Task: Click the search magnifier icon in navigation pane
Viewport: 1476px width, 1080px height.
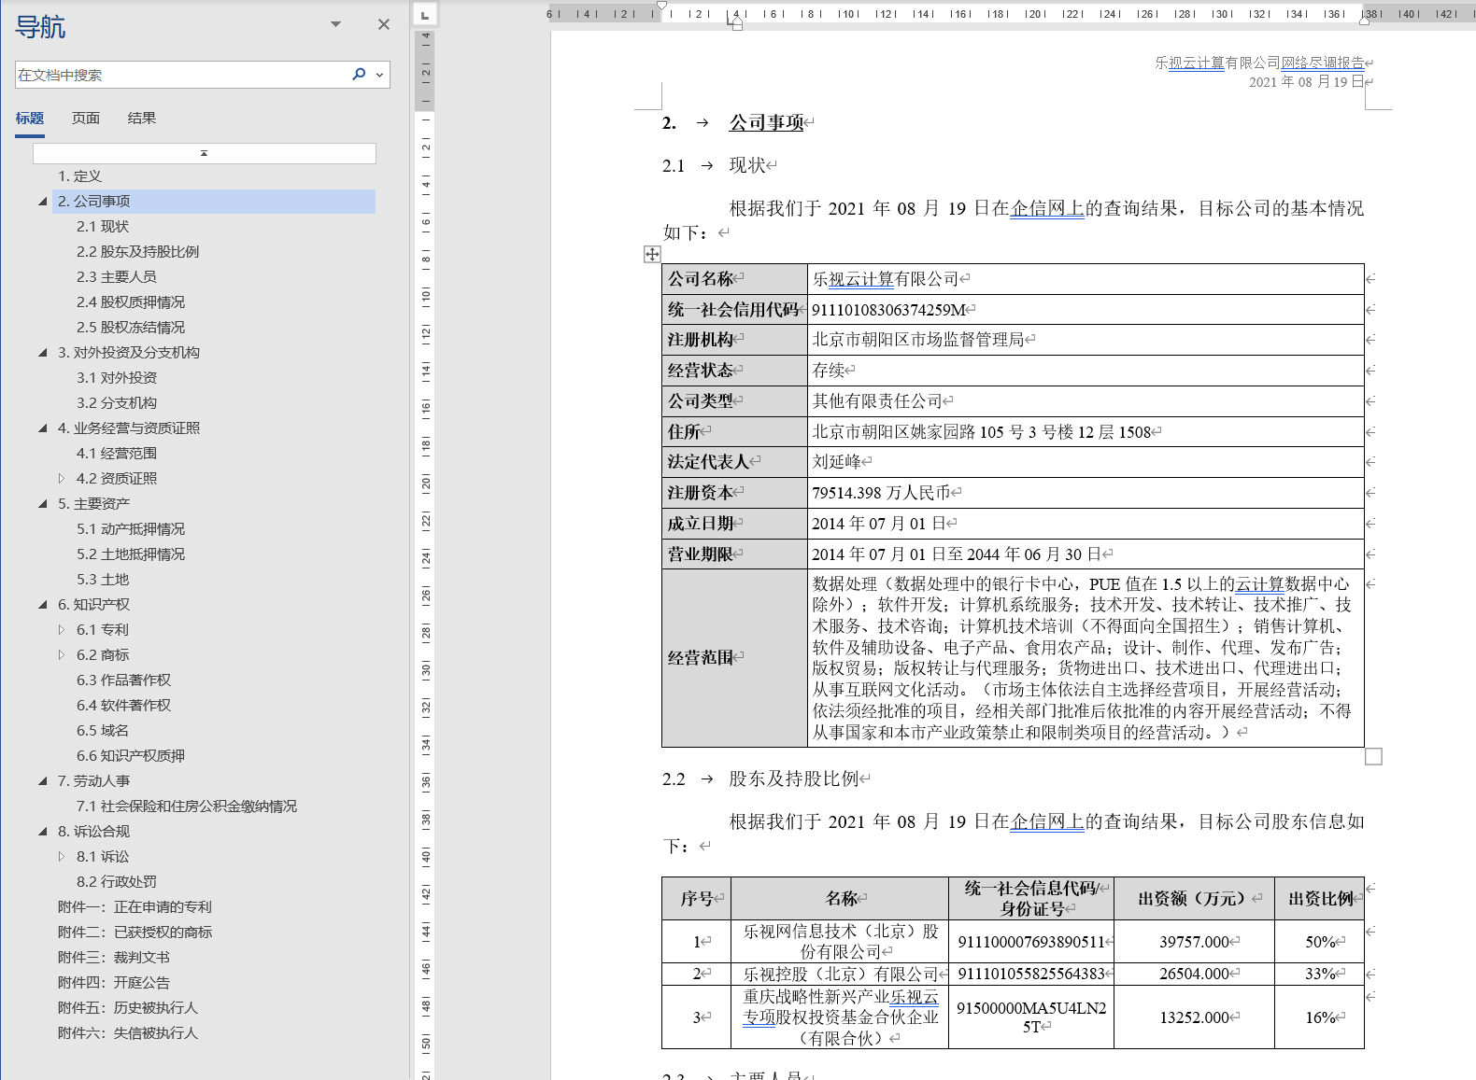Action: click(x=359, y=75)
